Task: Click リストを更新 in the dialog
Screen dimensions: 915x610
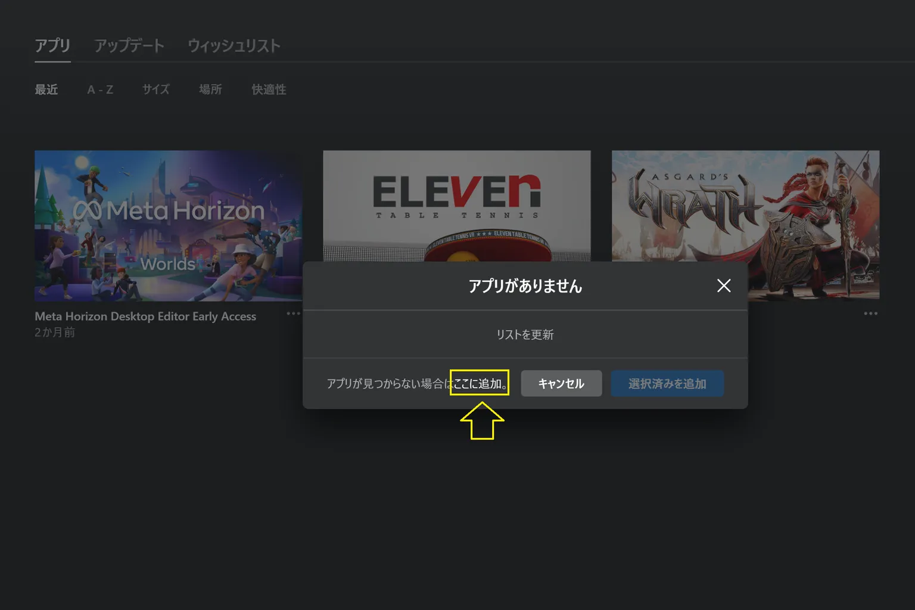Action: [525, 335]
